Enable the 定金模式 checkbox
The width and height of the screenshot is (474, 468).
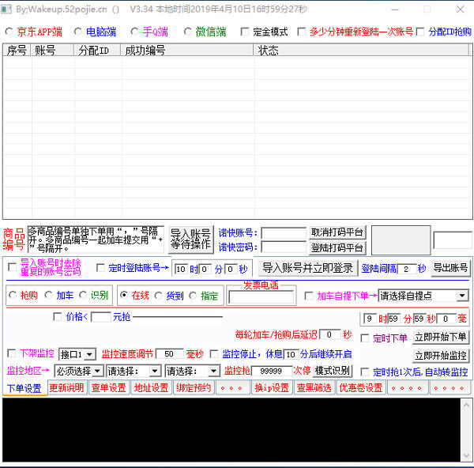tap(244, 32)
